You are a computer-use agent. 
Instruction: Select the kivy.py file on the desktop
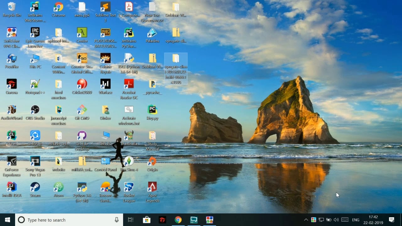click(x=152, y=112)
